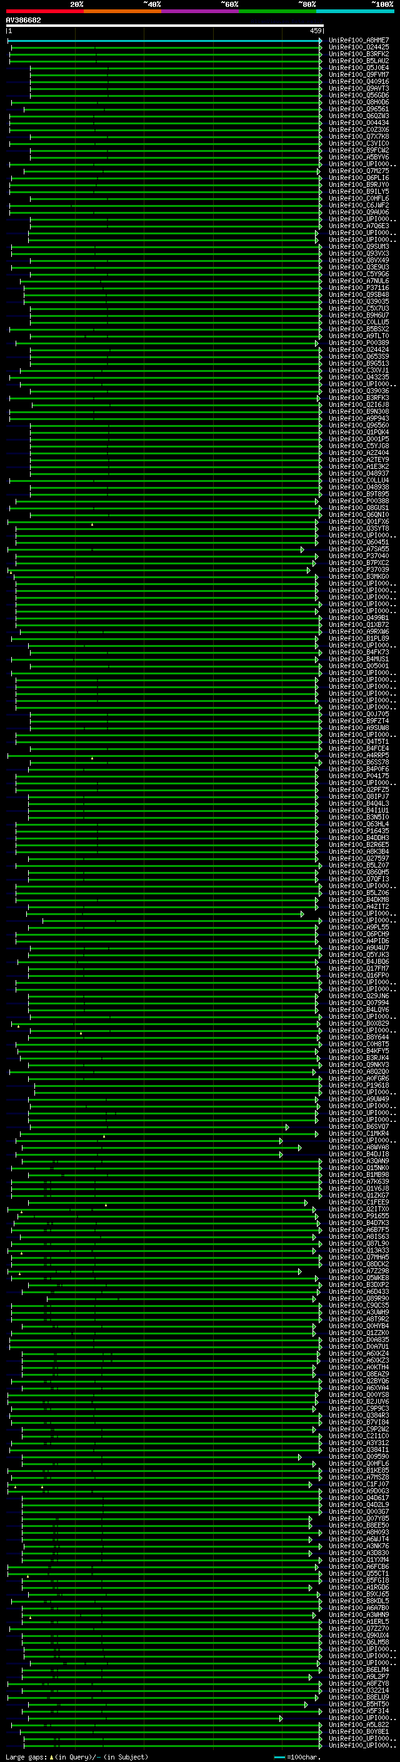Click hit label UniRef100_C6JWF2

coord(359,205)
